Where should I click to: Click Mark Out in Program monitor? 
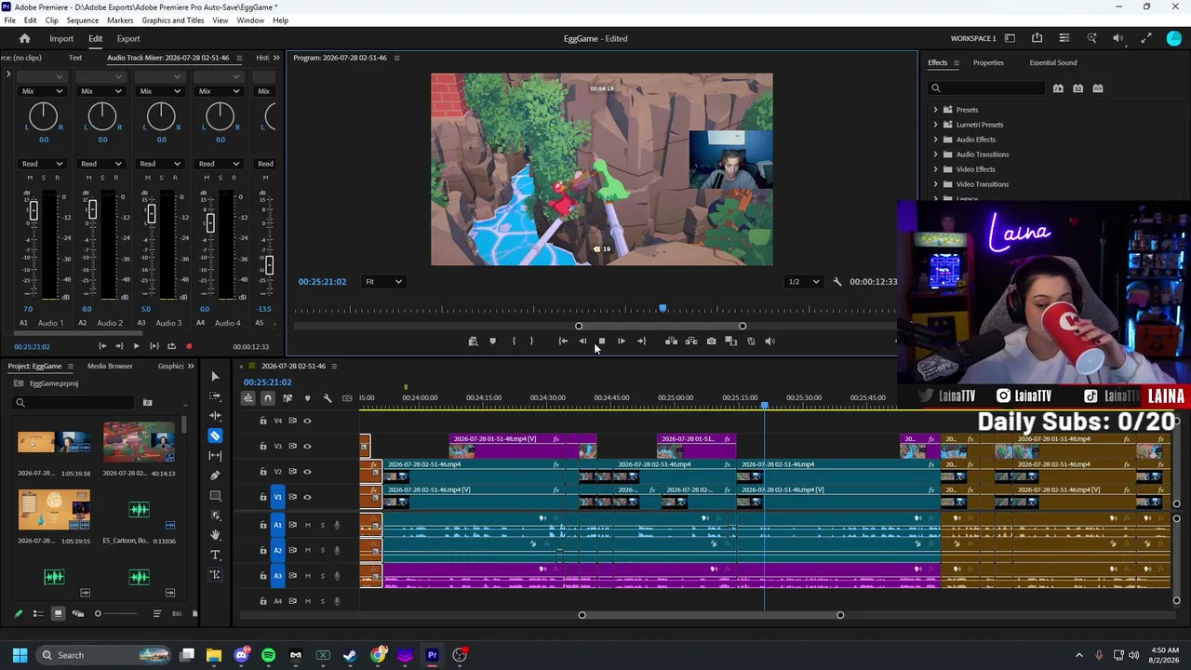pos(531,342)
